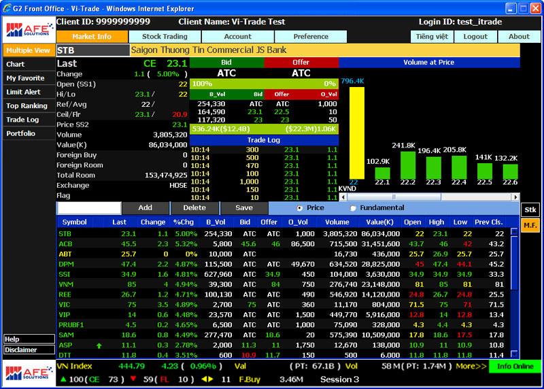Click the Volume at Price header

click(429, 63)
